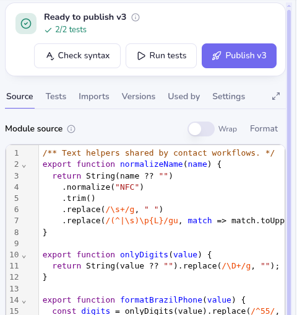This screenshot has height=315, width=297.
Task: Click line number 13 in the gutter
Action: pyautogui.click(x=14, y=288)
